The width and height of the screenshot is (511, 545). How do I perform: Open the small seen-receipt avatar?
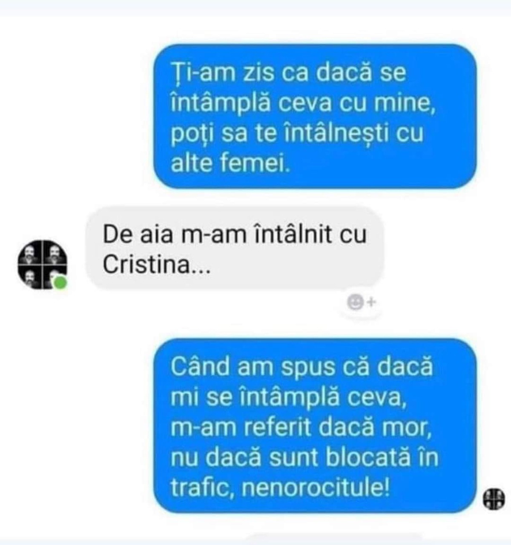(x=494, y=498)
